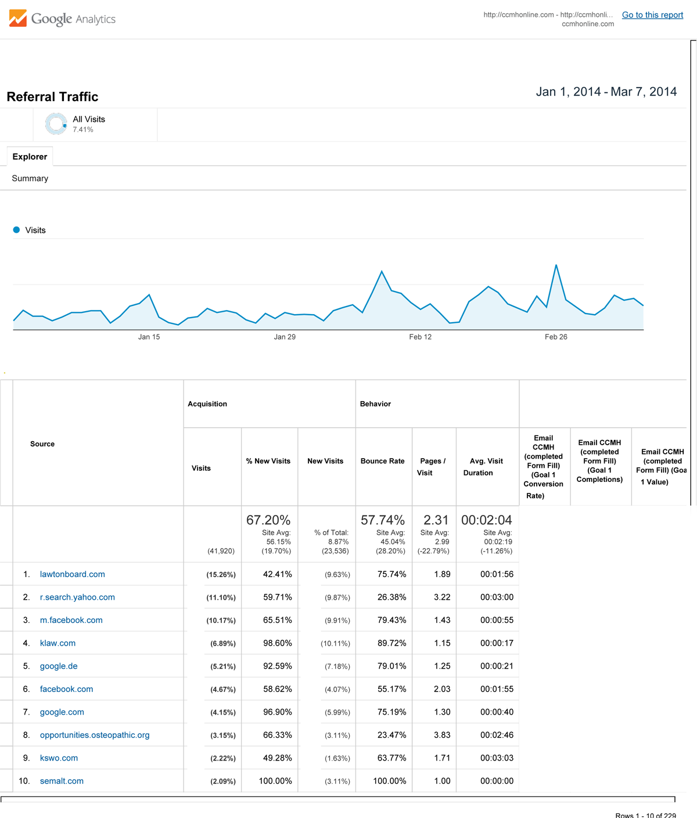
Task: Open the semalt.com source link
Action: pyautogui.click(x=62, y=781)
